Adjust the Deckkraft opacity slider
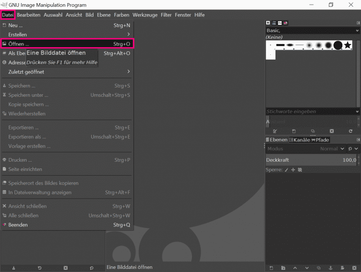This screenshot has width=361, height=272. point(311,160)
